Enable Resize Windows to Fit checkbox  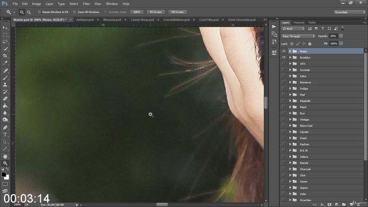39,12
